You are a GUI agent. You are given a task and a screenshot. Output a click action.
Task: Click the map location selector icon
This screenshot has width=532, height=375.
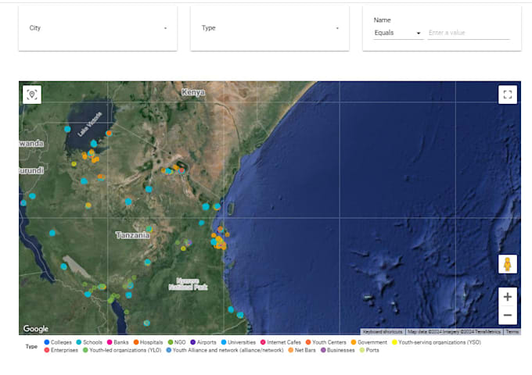tap(32, 95)
